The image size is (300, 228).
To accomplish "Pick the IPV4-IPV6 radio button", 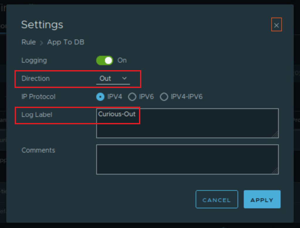I will pos(164,97).
